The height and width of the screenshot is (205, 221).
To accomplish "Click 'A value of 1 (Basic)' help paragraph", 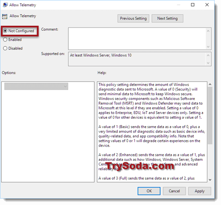I will (151, 136).
